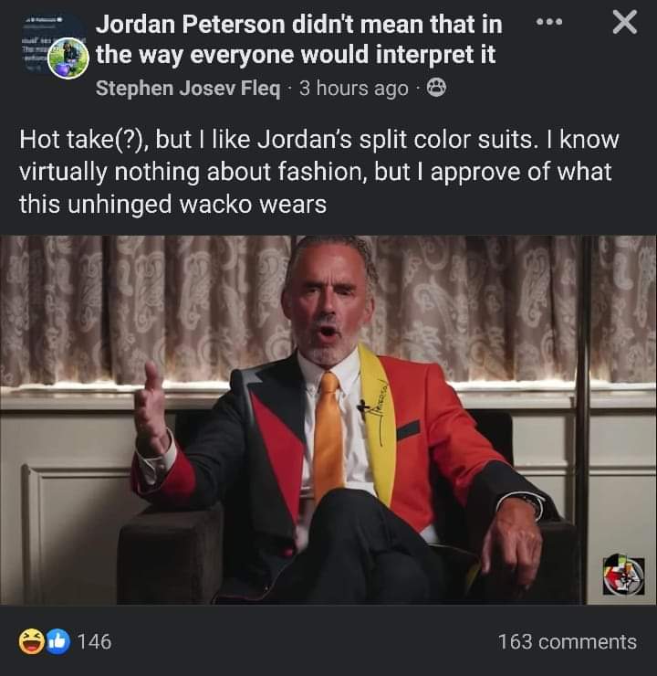Open the Jordan Peterson group title
Image resolution: width=657 pixels, height=676 pixels.
pyautogui.click(x=298, y=39)
